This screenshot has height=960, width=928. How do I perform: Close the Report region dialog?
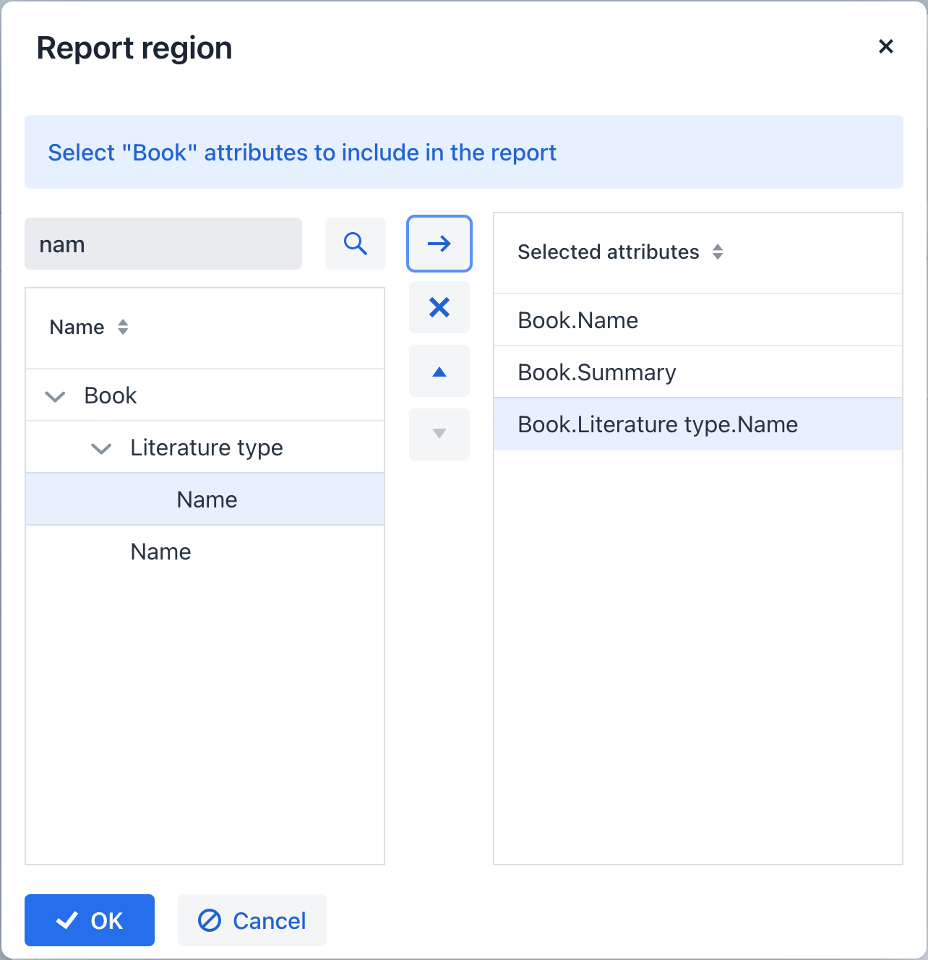coord(886,46)
